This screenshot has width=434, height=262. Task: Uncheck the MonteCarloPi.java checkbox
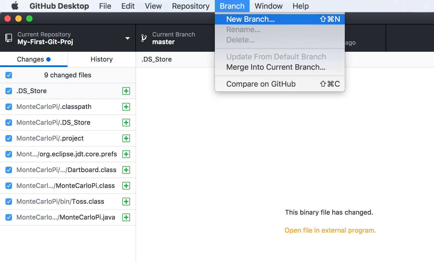(9, 217)
